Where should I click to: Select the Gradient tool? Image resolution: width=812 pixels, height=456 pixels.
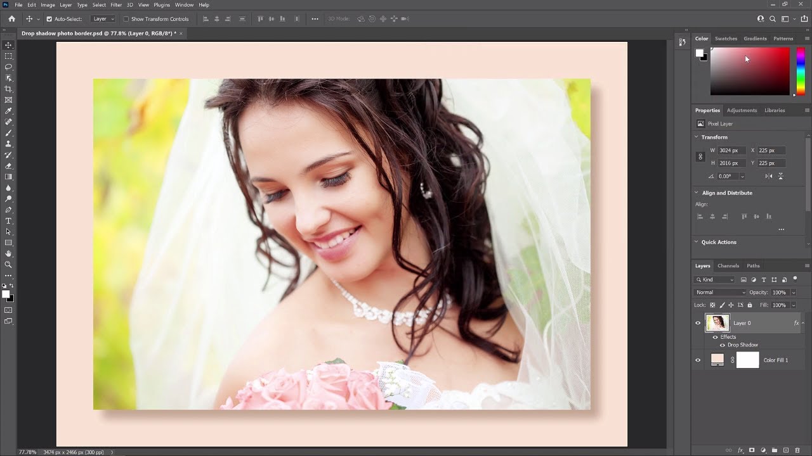pyautogui.click(x=8, y=177)
